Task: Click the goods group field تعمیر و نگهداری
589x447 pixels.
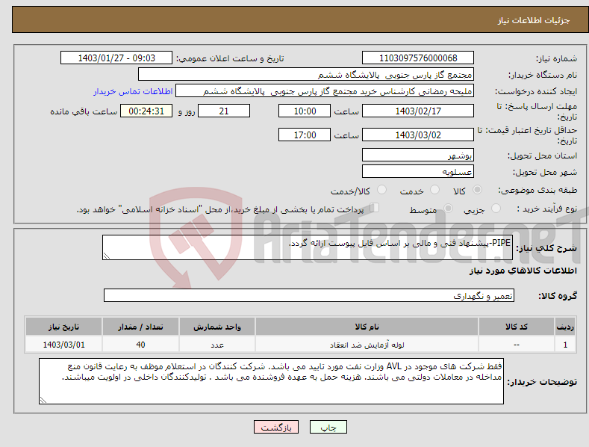Action: pyautogui.click(x=309, y=296)
